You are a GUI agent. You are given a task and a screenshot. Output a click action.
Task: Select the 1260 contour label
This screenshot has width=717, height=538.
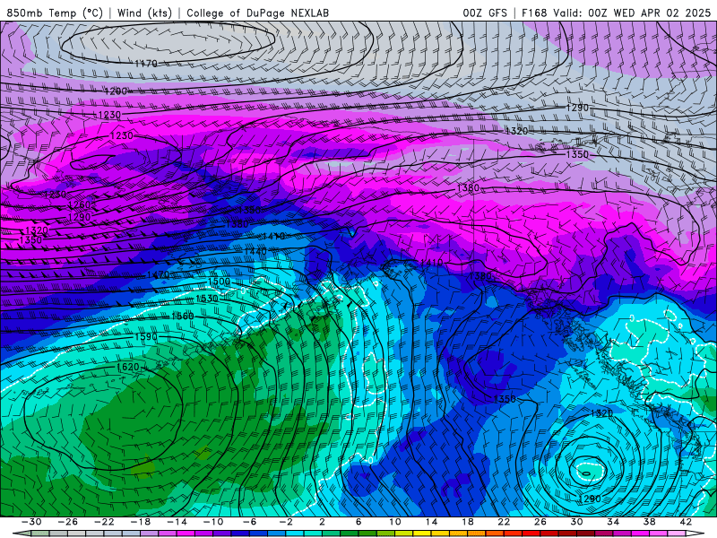click(x=79, y=204)
